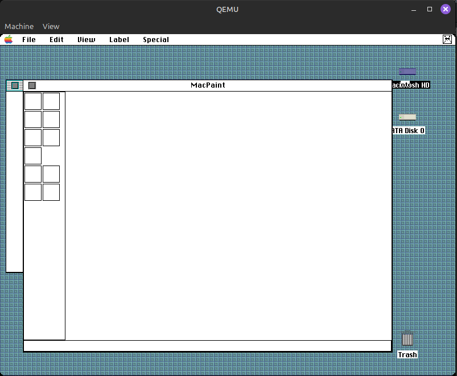Select the bottom-left tool in the palette
The image size is (457, 376).
coord(32,192)
